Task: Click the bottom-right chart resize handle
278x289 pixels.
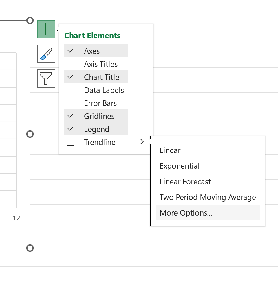Action: click(30, 248)
